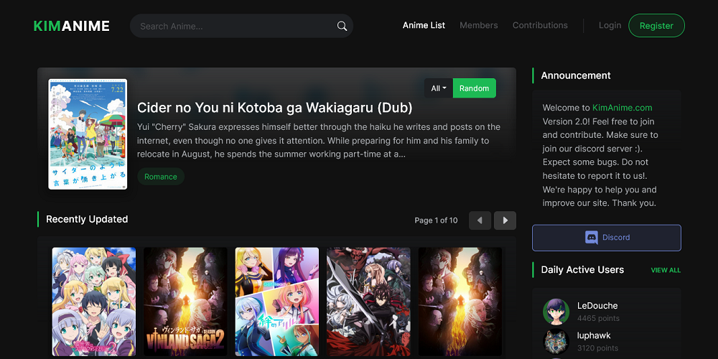Open the Vinland Saga Season 2 thumbnail
The image size is (718, 359).
pos(185,302)
